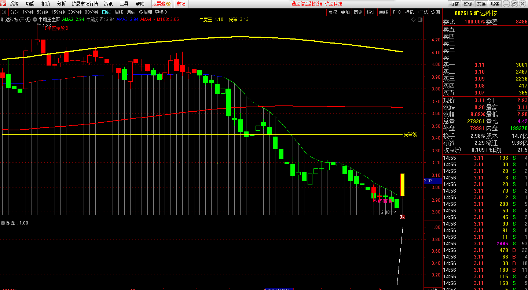
Task: Switch to 5分钟 chart period
Action: click(x=42, y=12)
